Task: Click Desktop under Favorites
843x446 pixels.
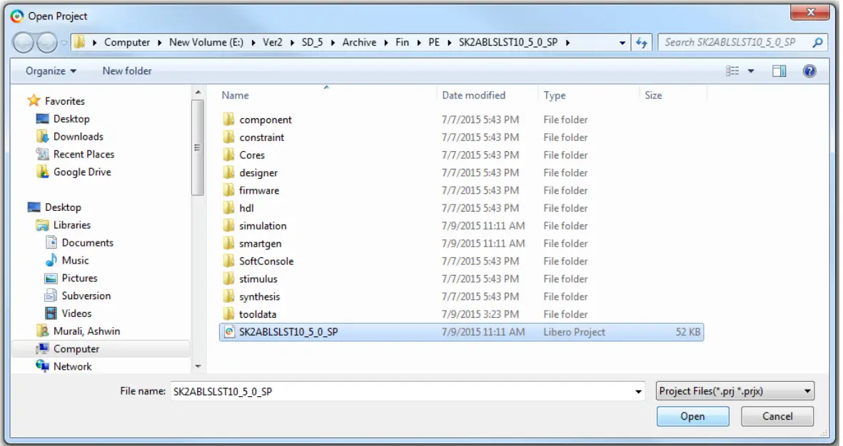Action: pos(71,118)
